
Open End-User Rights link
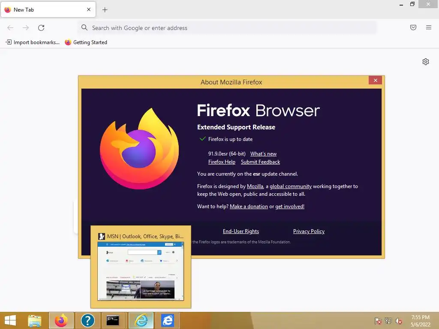click(x=241, y=231)
